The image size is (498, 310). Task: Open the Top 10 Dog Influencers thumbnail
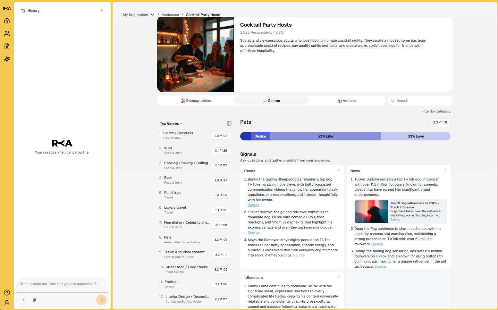tap(372, 212)
